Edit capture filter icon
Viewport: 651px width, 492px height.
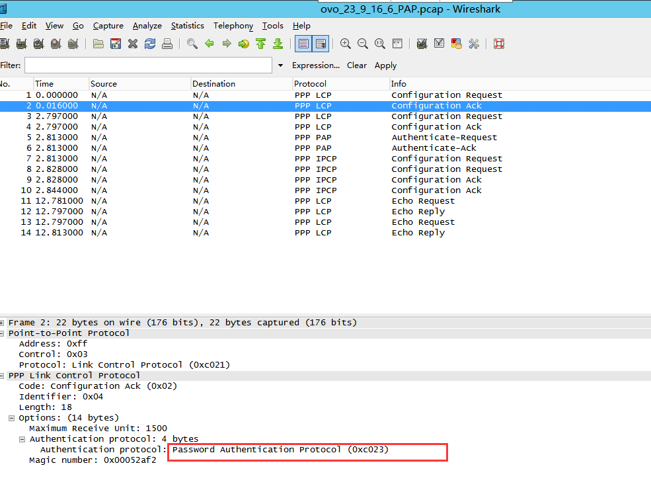click(x=422, y=44)
